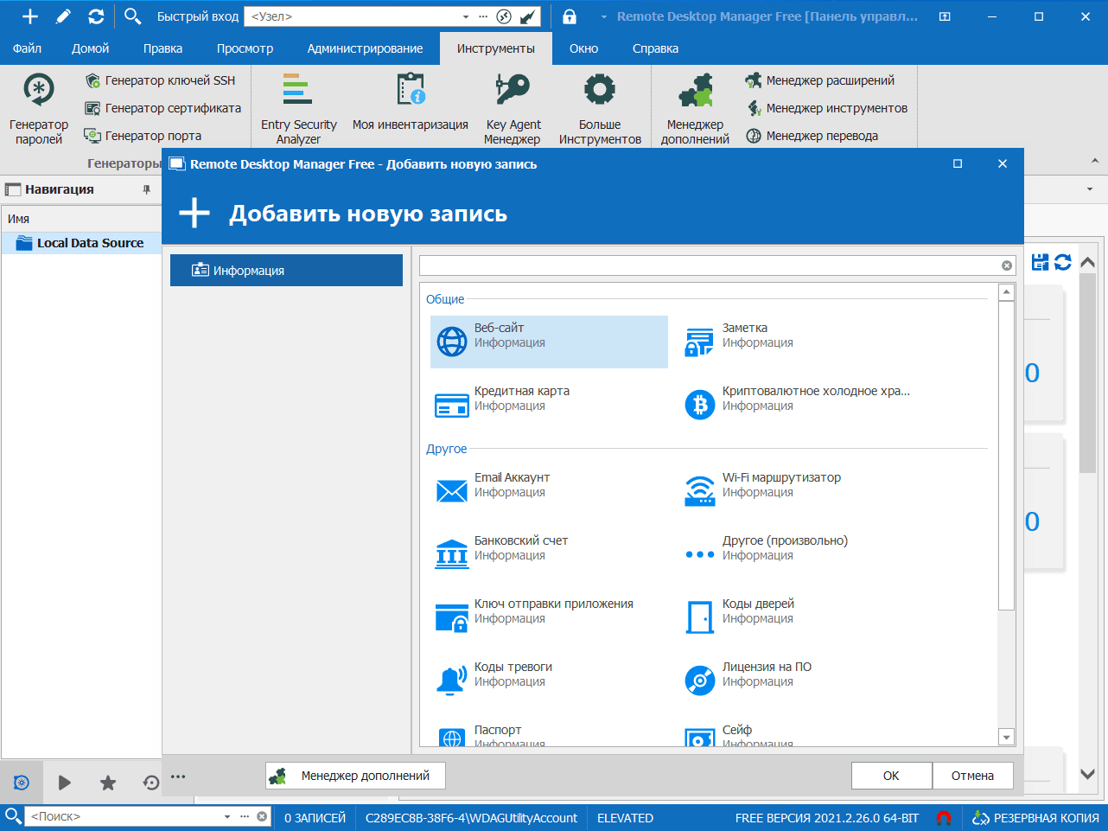Open Менеджер расширений
The image size is (1108, 831).
[x=820, y=80]
